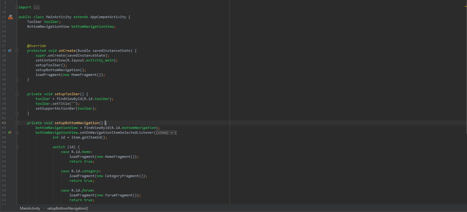Click R.id.bottomNavigation reference on line 44

pyautogui.click(x=133, y=128)
